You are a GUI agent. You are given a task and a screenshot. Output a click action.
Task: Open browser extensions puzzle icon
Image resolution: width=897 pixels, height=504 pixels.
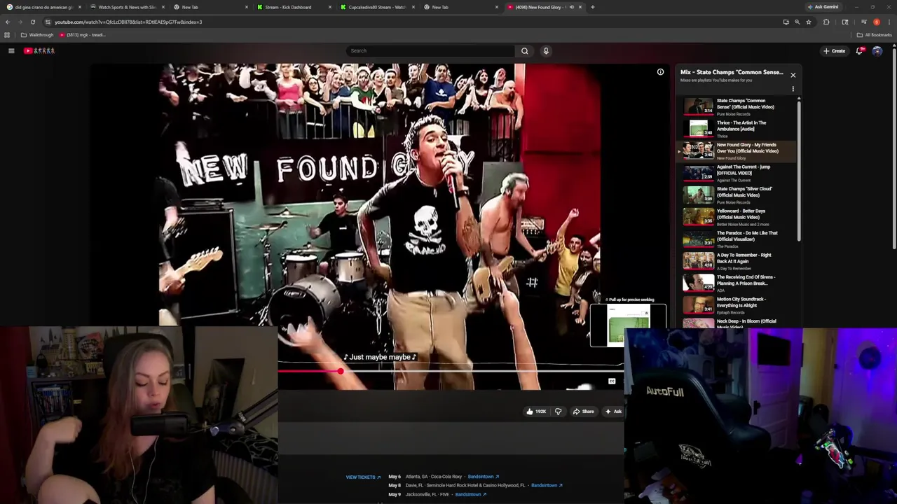click(x=826, y=22)
